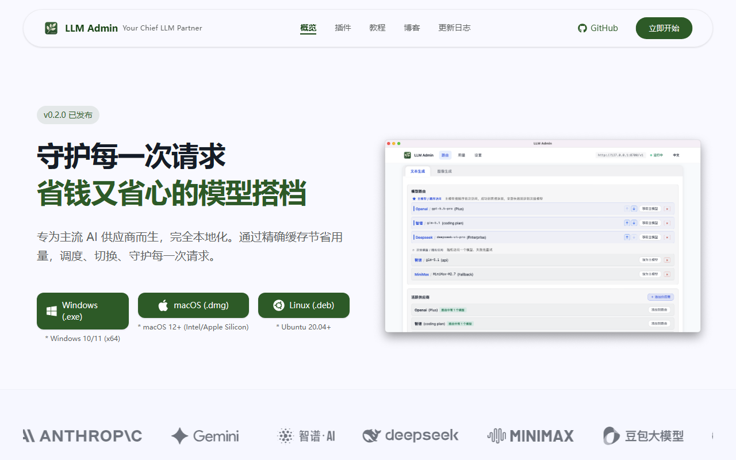Click the GitHub octocat icon

[582, 28]
